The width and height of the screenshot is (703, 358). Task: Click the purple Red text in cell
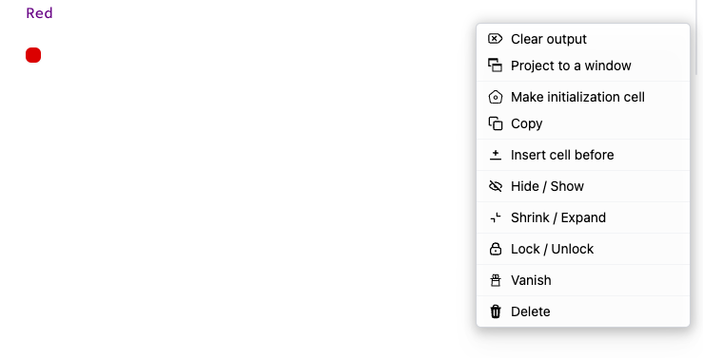point(39,13)
